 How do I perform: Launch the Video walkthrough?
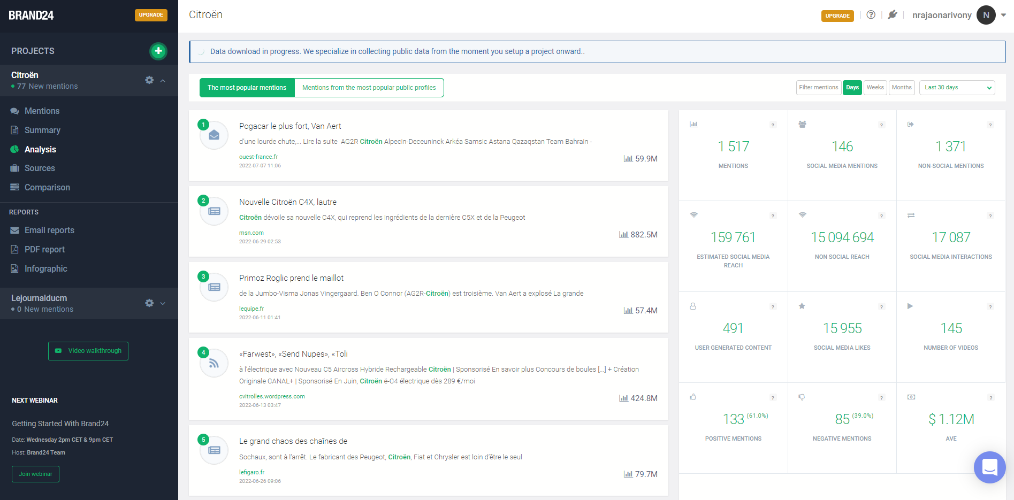88,351
